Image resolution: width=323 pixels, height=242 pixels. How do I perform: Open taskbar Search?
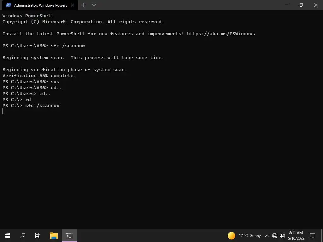pos(23,236)
